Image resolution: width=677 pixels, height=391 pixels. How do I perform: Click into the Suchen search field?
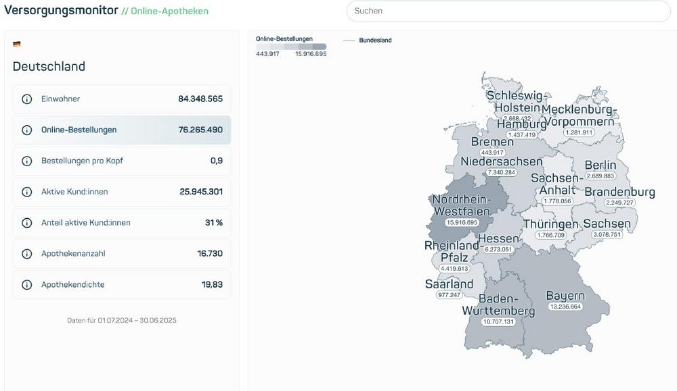click(x=508, y=11)
